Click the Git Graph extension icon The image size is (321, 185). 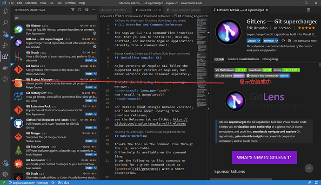(19, 56)
